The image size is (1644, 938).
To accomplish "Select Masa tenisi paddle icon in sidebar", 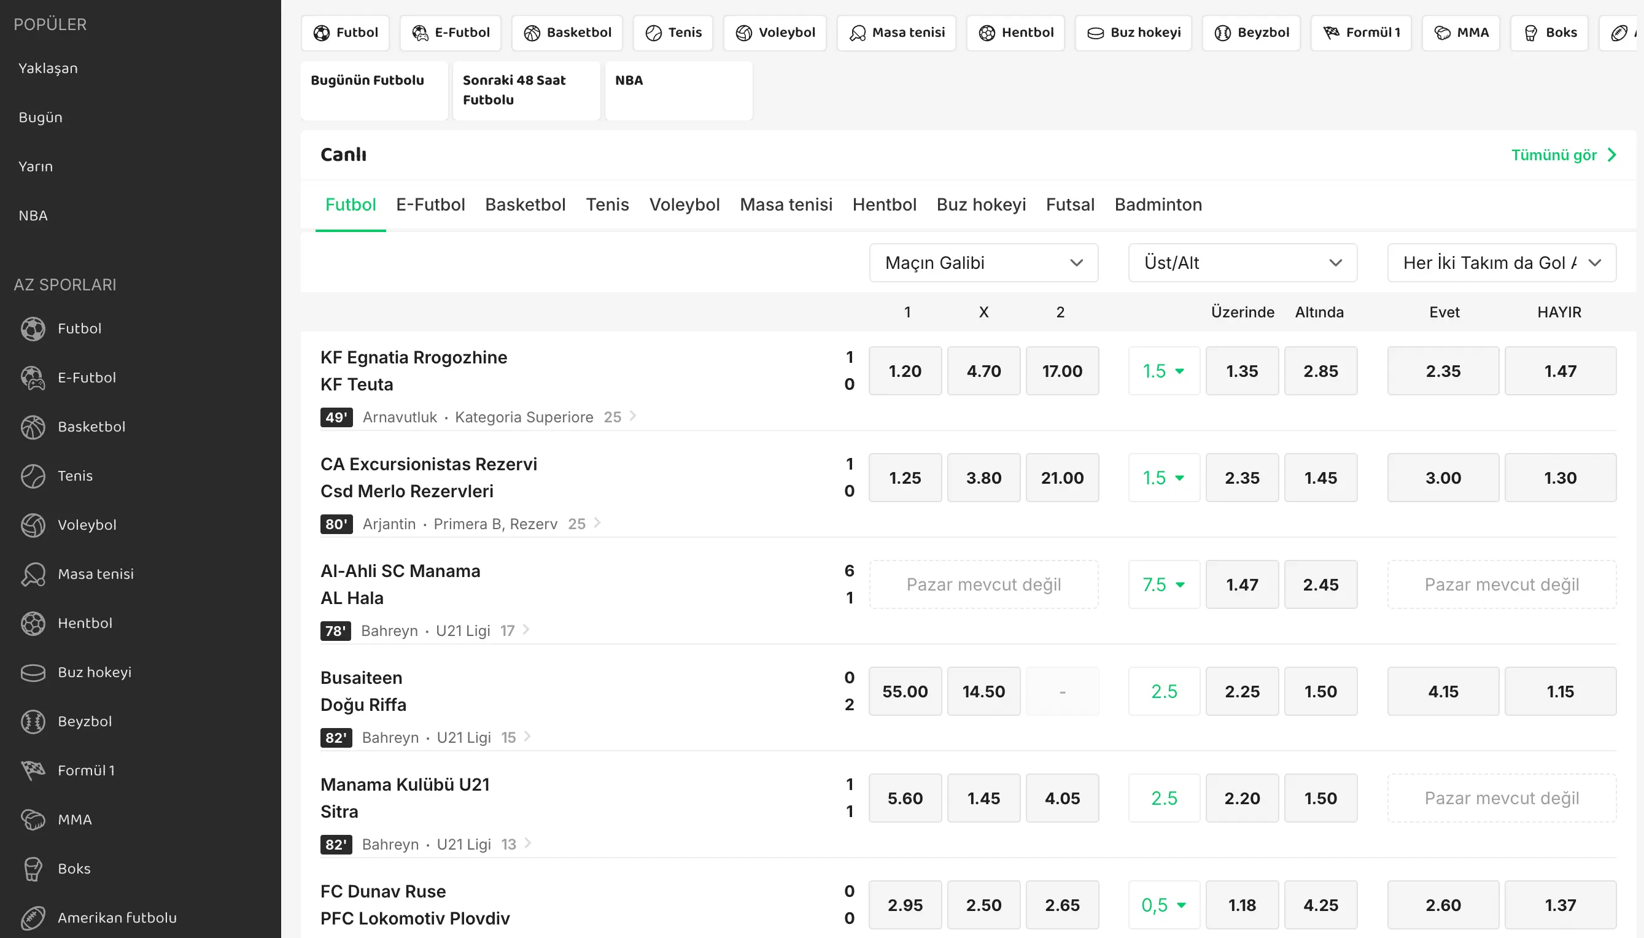I will pyautogui.click(x=33, y=574).
